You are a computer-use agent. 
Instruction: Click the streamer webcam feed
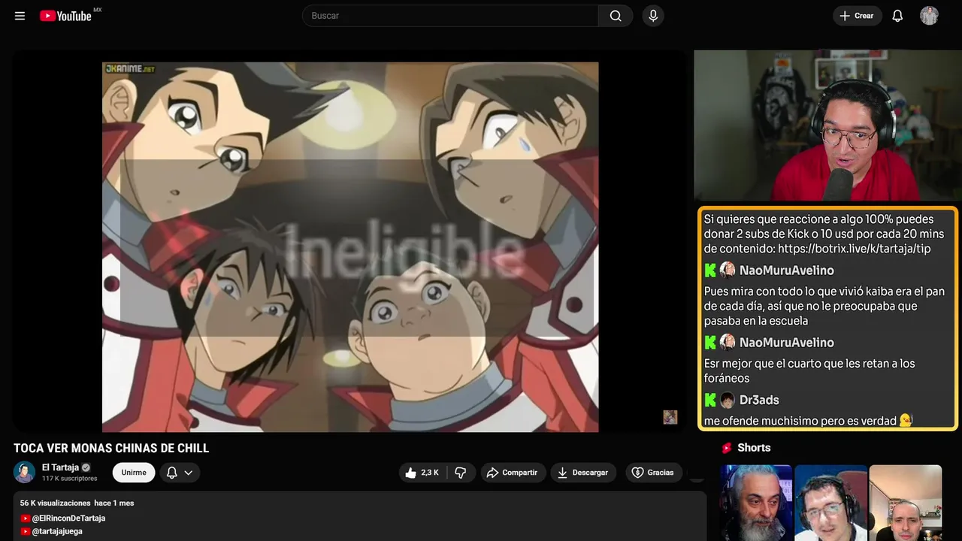coord(827,125)
